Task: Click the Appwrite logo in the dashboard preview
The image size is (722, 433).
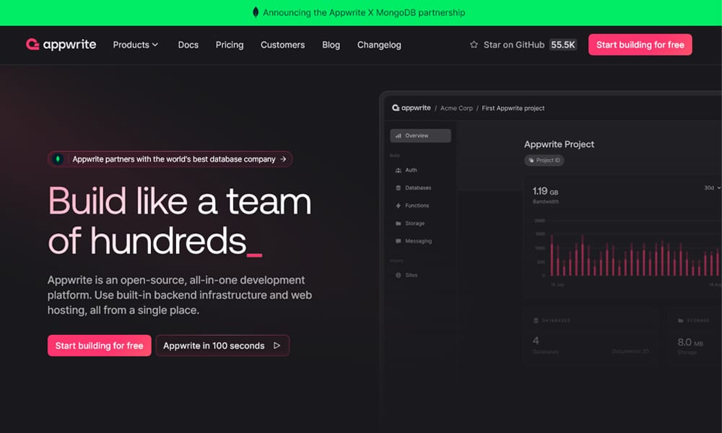Action: 412,108
